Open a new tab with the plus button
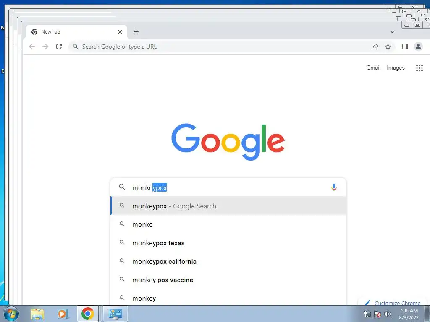The image size is (430, 322). 136,32
